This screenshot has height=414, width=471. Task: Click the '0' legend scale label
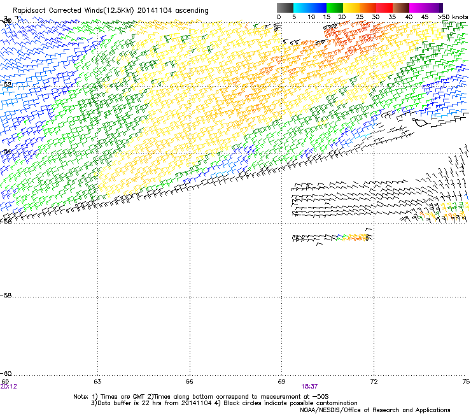[x=279, y=17]
